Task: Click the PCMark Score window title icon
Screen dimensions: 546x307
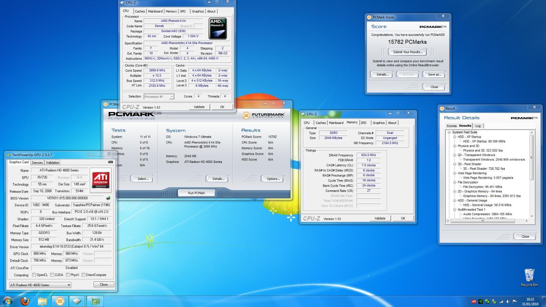Action: (369, 17)
